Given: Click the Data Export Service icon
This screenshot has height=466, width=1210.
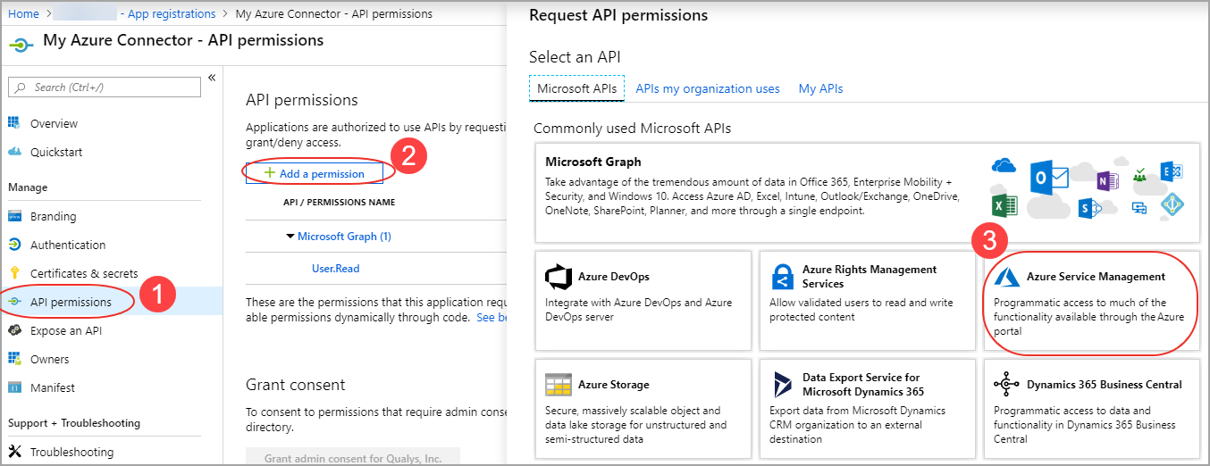Looking at the screenshot, I should coord(782,386).
